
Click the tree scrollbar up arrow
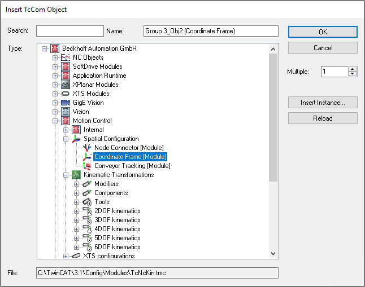click(x=273, y=49)
